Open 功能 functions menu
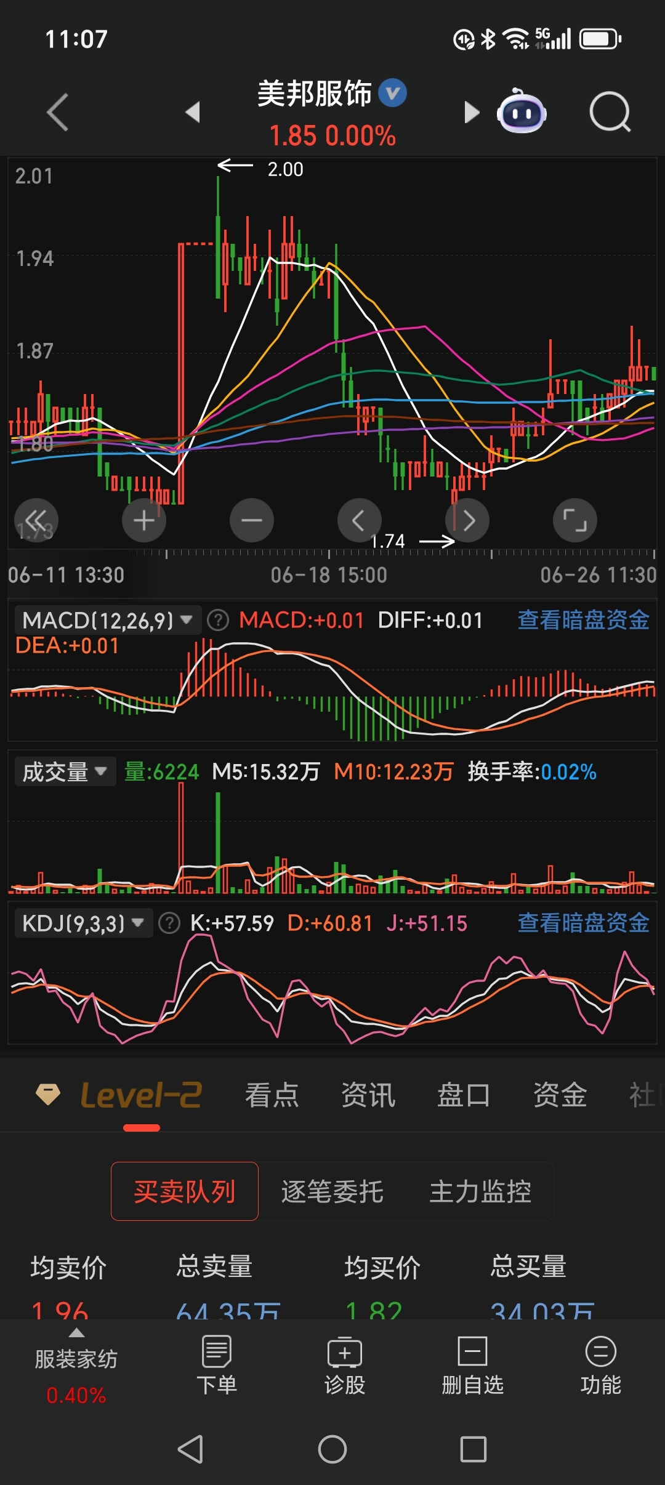The height and width of the screenshot is (1485, 665). tap(601, 1365)
